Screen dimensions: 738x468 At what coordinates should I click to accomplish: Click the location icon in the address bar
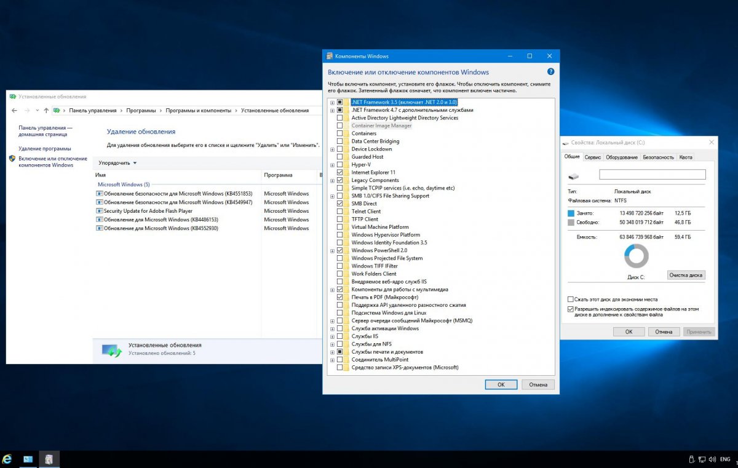click(x=57, y=111)
